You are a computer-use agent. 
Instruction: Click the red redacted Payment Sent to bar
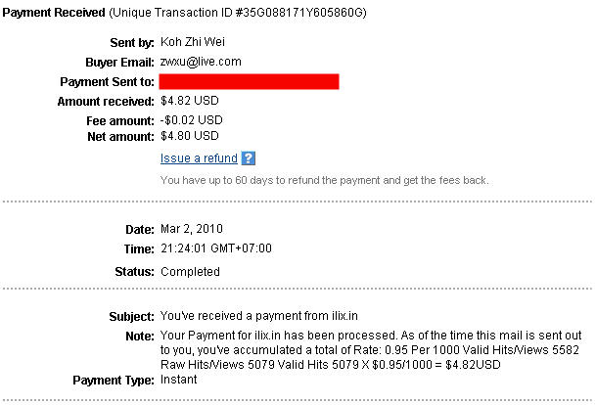249,81
